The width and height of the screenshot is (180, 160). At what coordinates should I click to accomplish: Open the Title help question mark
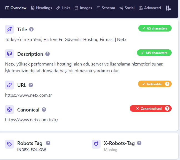point(31,29)
